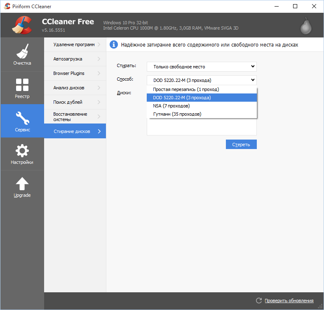Click the Стереть wipe button
The image size is (324, 310).
coord(241,144)
